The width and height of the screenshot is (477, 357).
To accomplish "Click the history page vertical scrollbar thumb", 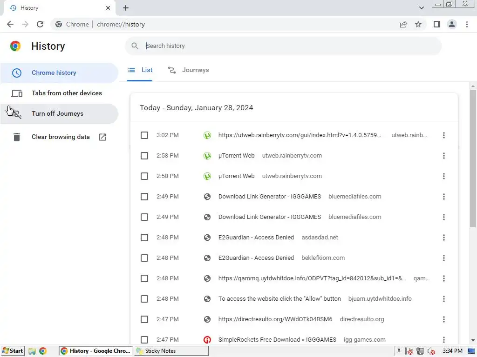I will pyautogui.click(x=473, y=158).
